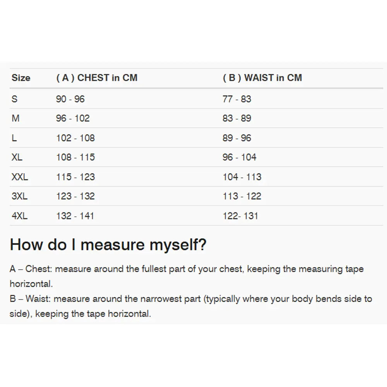Select the XL size row label
387x387 pixels.
(x=17, y=158)
